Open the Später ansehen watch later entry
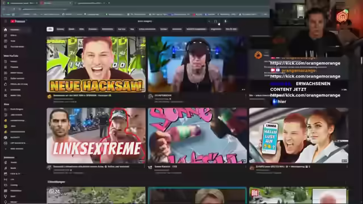This screenshot has height=204, width=363. click(16, 78)
